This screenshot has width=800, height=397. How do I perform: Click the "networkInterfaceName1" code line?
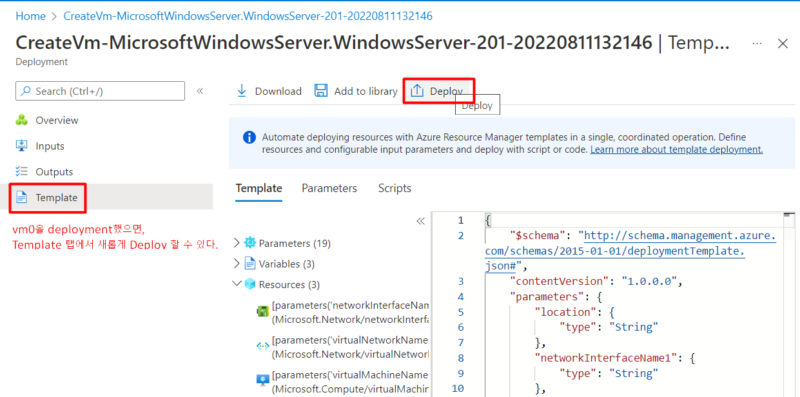point(614,358)
